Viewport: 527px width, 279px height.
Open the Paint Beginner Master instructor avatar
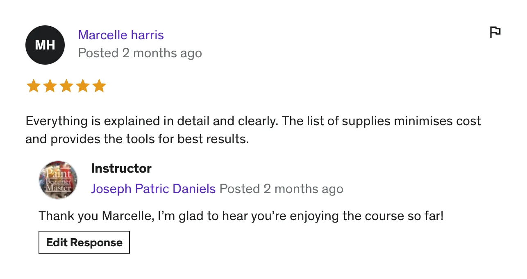pyautogui.click(x=58, y=180)
